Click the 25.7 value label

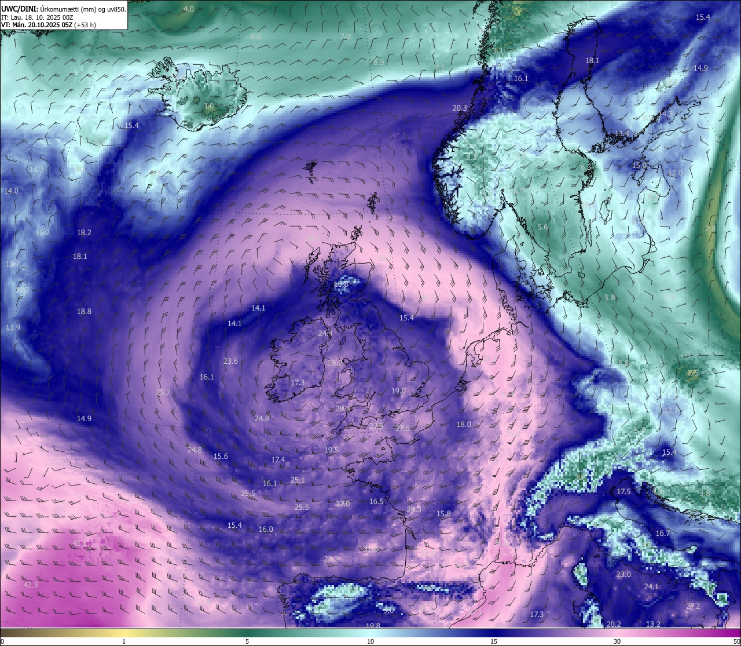tap(164, 392)
